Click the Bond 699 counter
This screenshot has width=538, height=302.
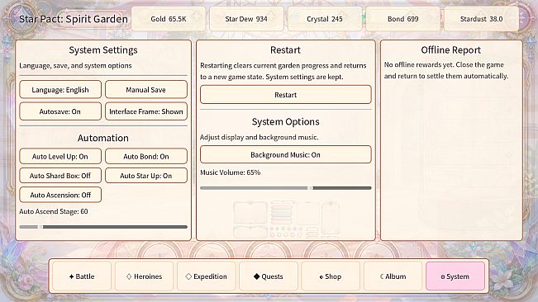(402, 19)
